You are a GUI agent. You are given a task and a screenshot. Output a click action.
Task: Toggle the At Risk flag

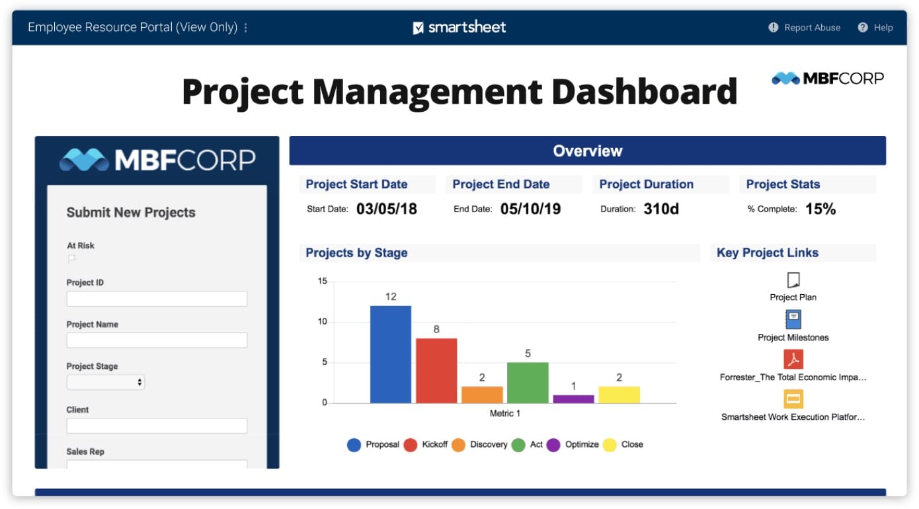tap(72, 259)
